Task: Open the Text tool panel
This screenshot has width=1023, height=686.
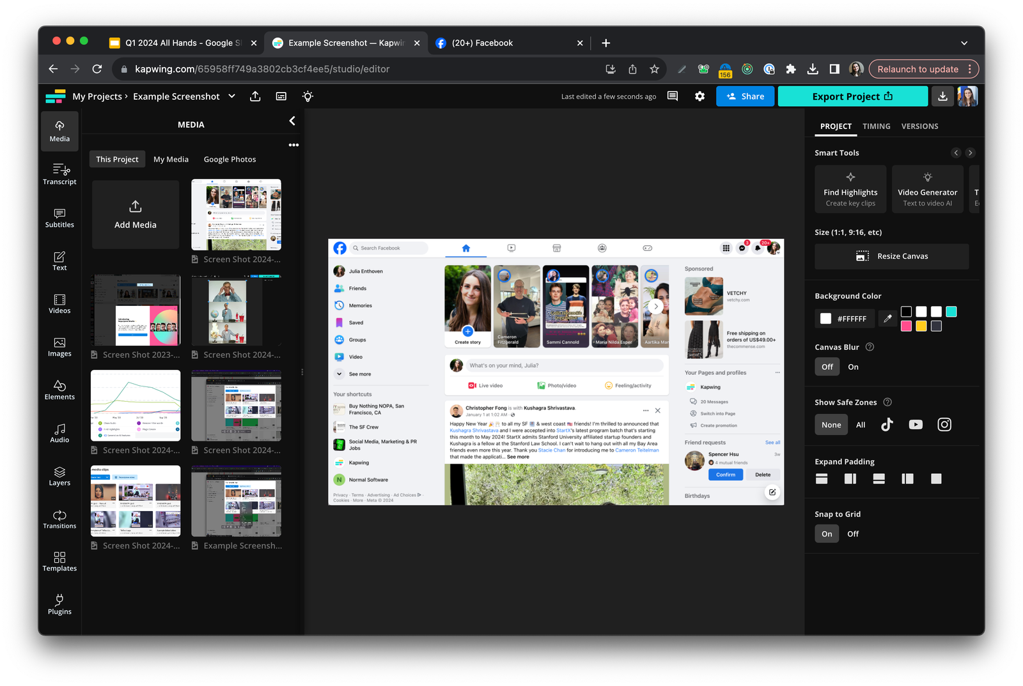Action: click(x=59, y=260)
